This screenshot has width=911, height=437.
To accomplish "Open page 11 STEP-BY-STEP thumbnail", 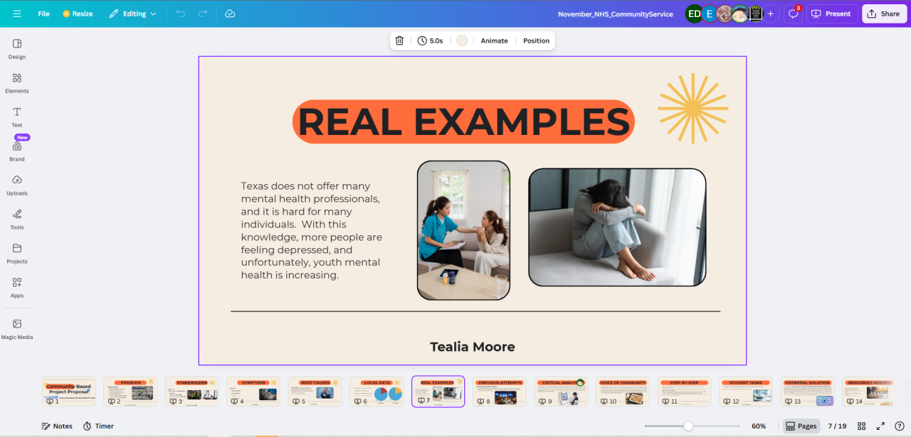I will click(684, 392).
